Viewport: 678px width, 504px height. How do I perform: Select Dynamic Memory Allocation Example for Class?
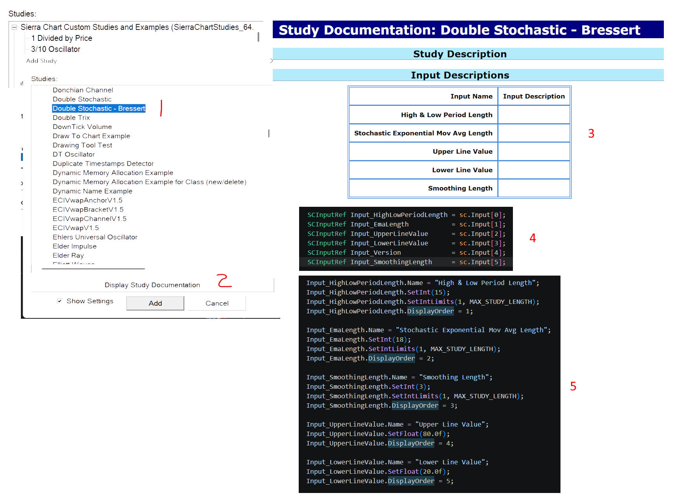coord(149,182)
